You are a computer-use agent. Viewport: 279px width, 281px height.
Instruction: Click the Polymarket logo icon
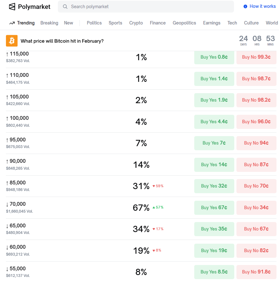(x=12, y=7)
